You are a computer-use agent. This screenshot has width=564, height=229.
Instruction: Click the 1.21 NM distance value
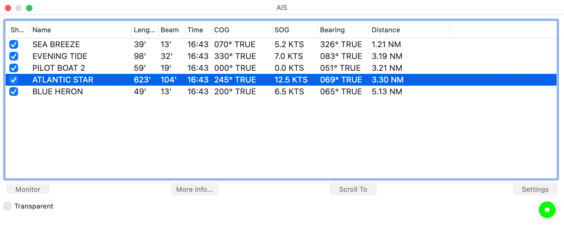pyautogui.click(x=386, y=44)
